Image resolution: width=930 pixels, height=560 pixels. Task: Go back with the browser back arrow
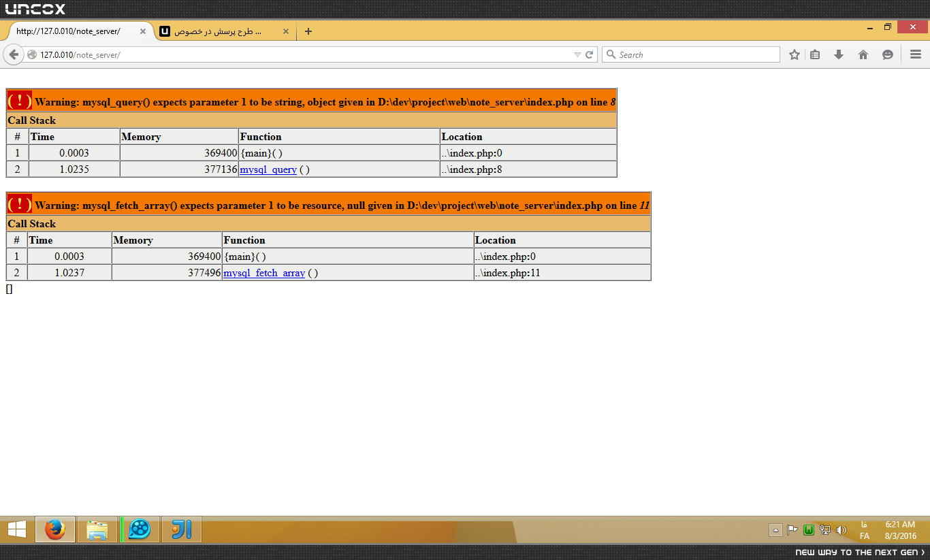click(13, 54)
